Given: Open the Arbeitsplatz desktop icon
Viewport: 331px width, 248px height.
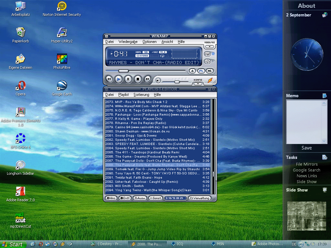Looking at the screenshot, I should (20, 9).
